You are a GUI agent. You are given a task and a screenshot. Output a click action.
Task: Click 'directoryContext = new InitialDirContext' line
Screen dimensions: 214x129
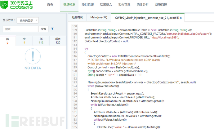click(129, 56)
